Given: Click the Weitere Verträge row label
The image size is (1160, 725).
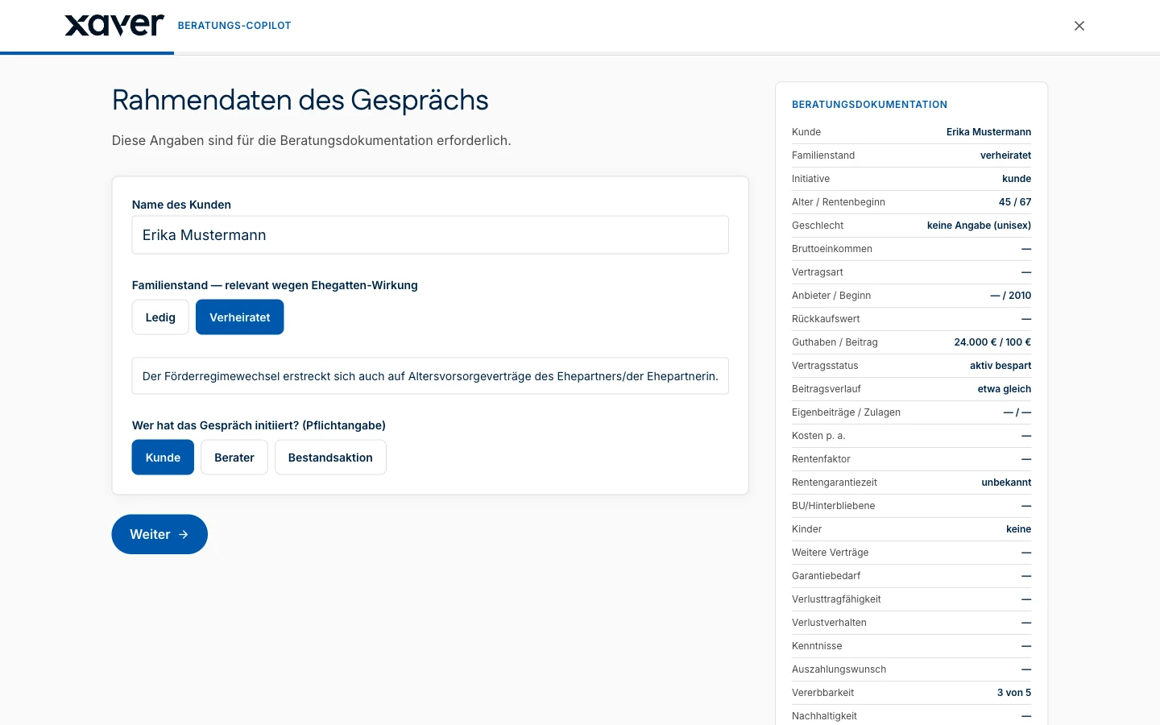Looking at the screenshot, I should point(830,553).
